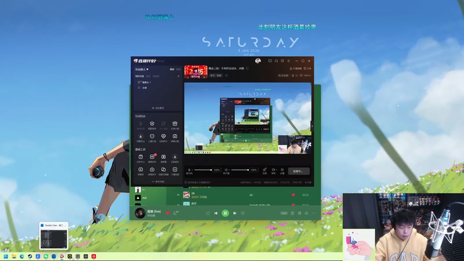Open the diamond icon in 互动玩法 section

[x=164, y=137]
